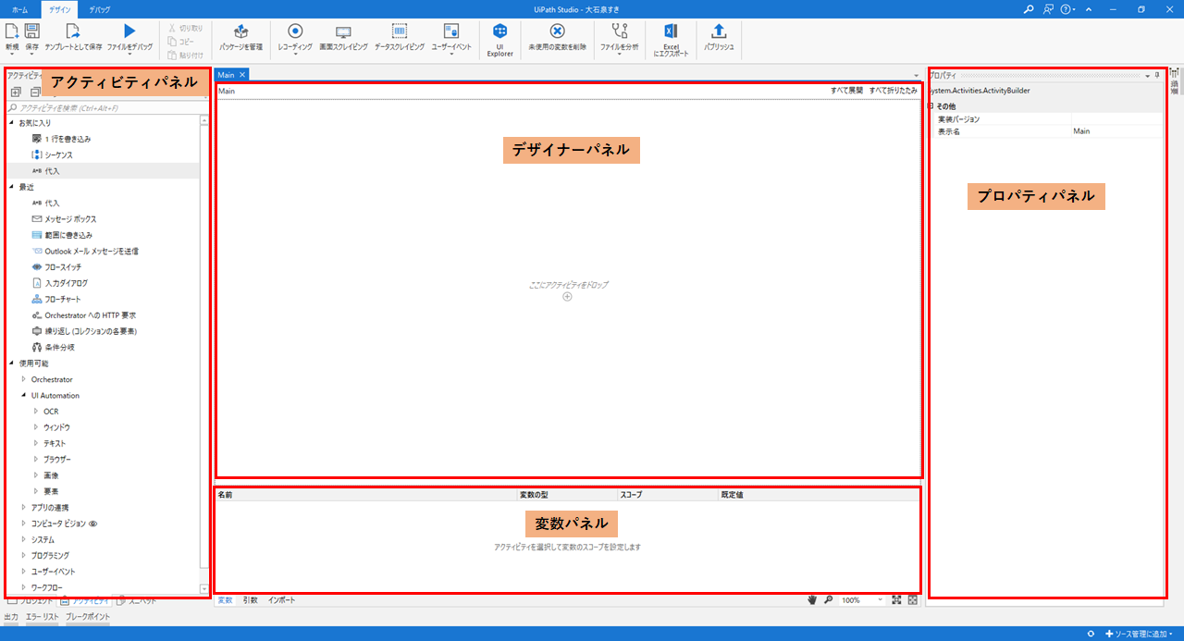Expand the OCR node
The width and height of the screenshot is (1184, 641).
point(36,412)
